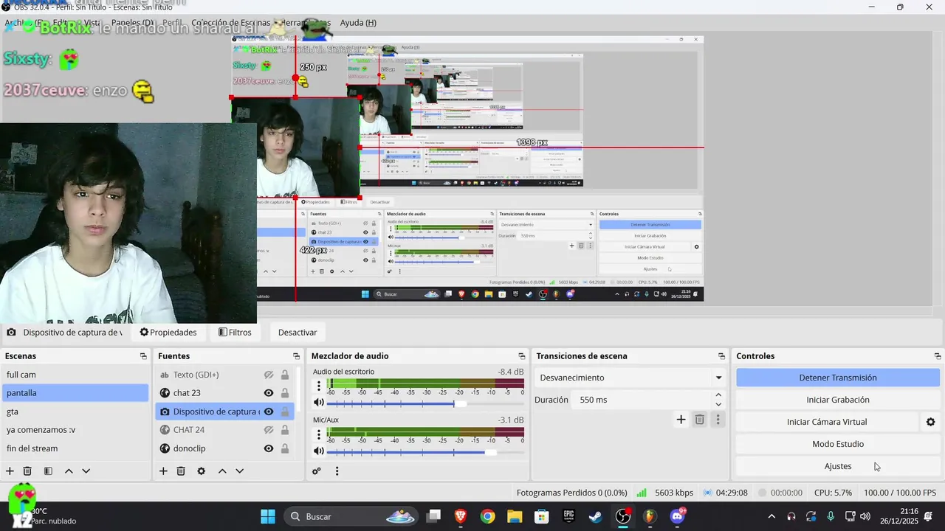
Task: Open the Ayuda (H) menu
Action: [x=358, y=23]
